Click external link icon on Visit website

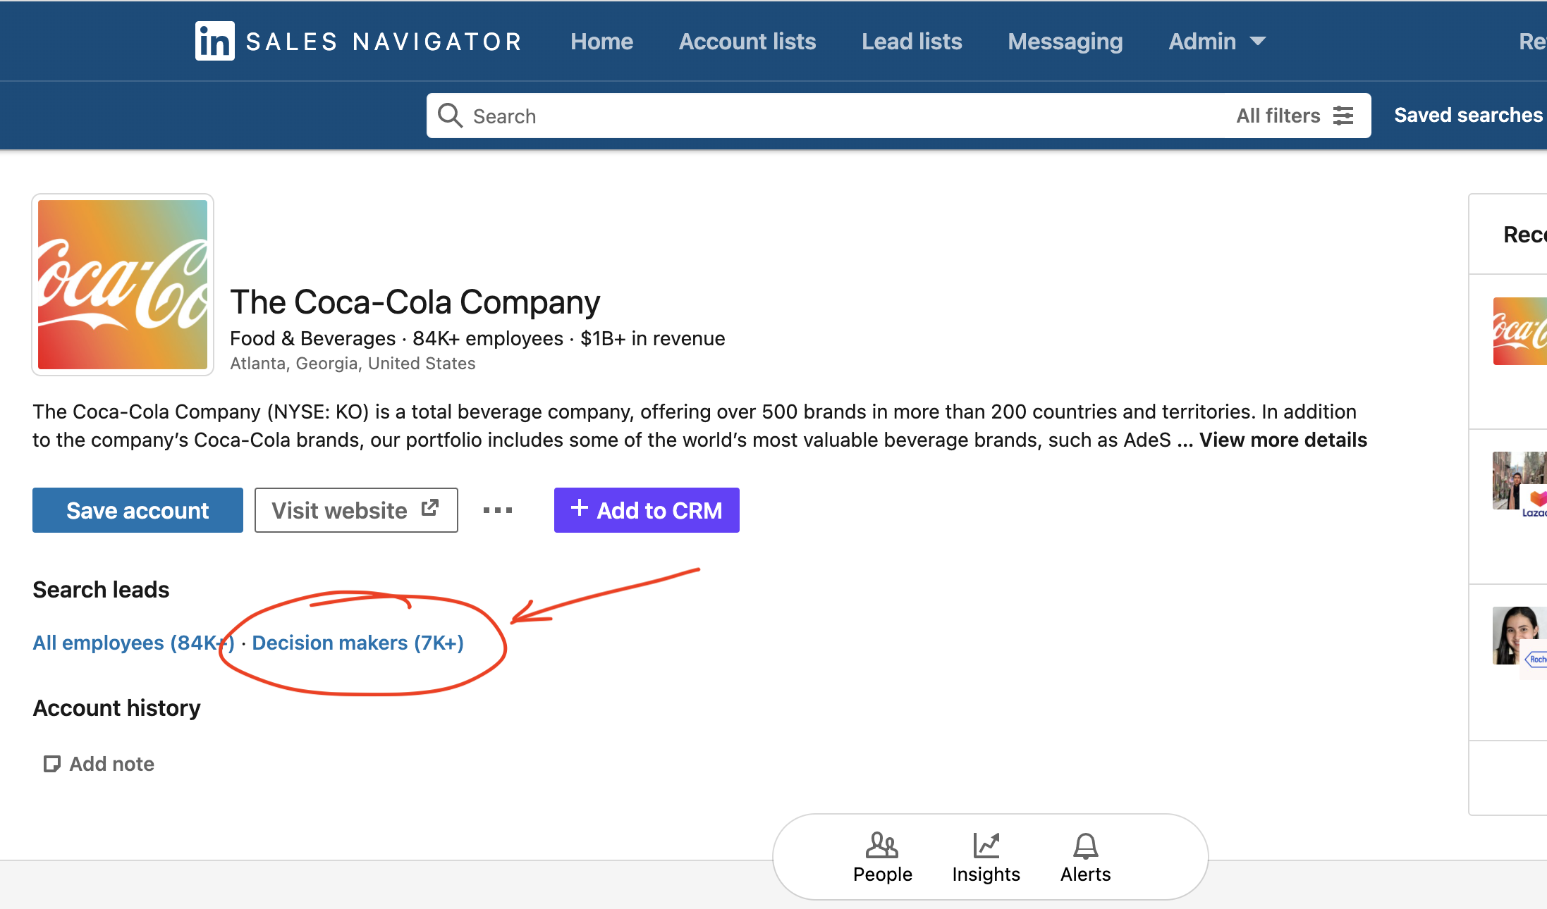(x=430, y=508)
